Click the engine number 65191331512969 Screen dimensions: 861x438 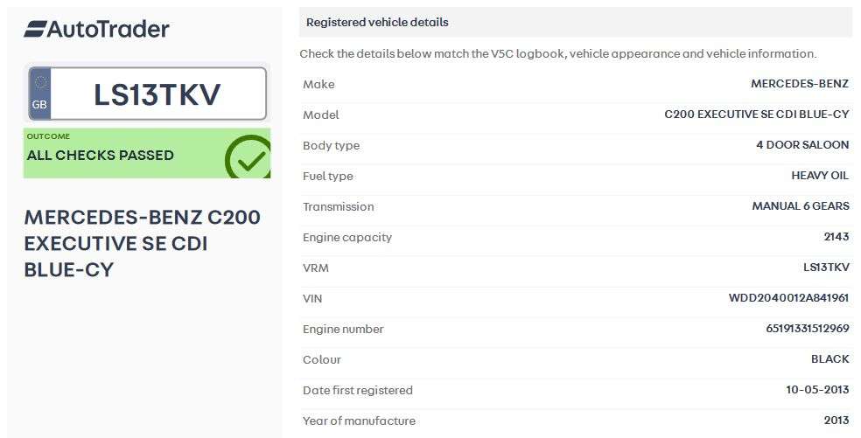click(x=807, y=329)
